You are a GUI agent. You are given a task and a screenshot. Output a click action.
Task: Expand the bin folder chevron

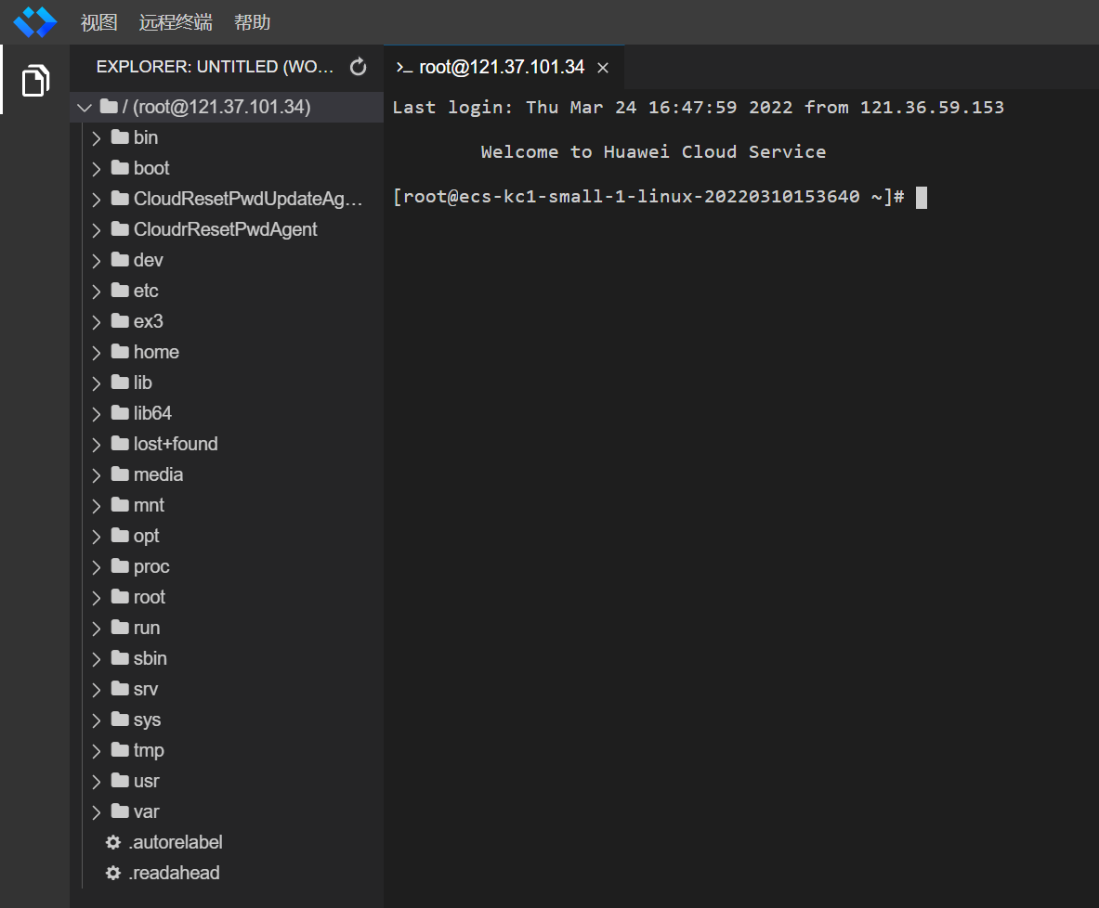coord(96,138)
